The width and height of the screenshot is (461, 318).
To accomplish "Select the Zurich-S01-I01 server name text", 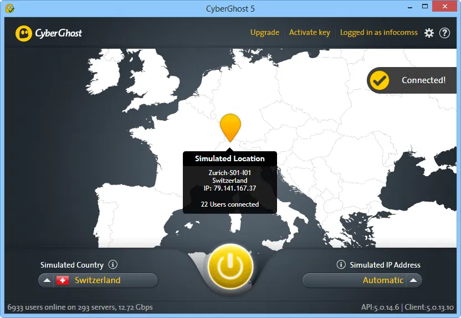I will (230, 172).
